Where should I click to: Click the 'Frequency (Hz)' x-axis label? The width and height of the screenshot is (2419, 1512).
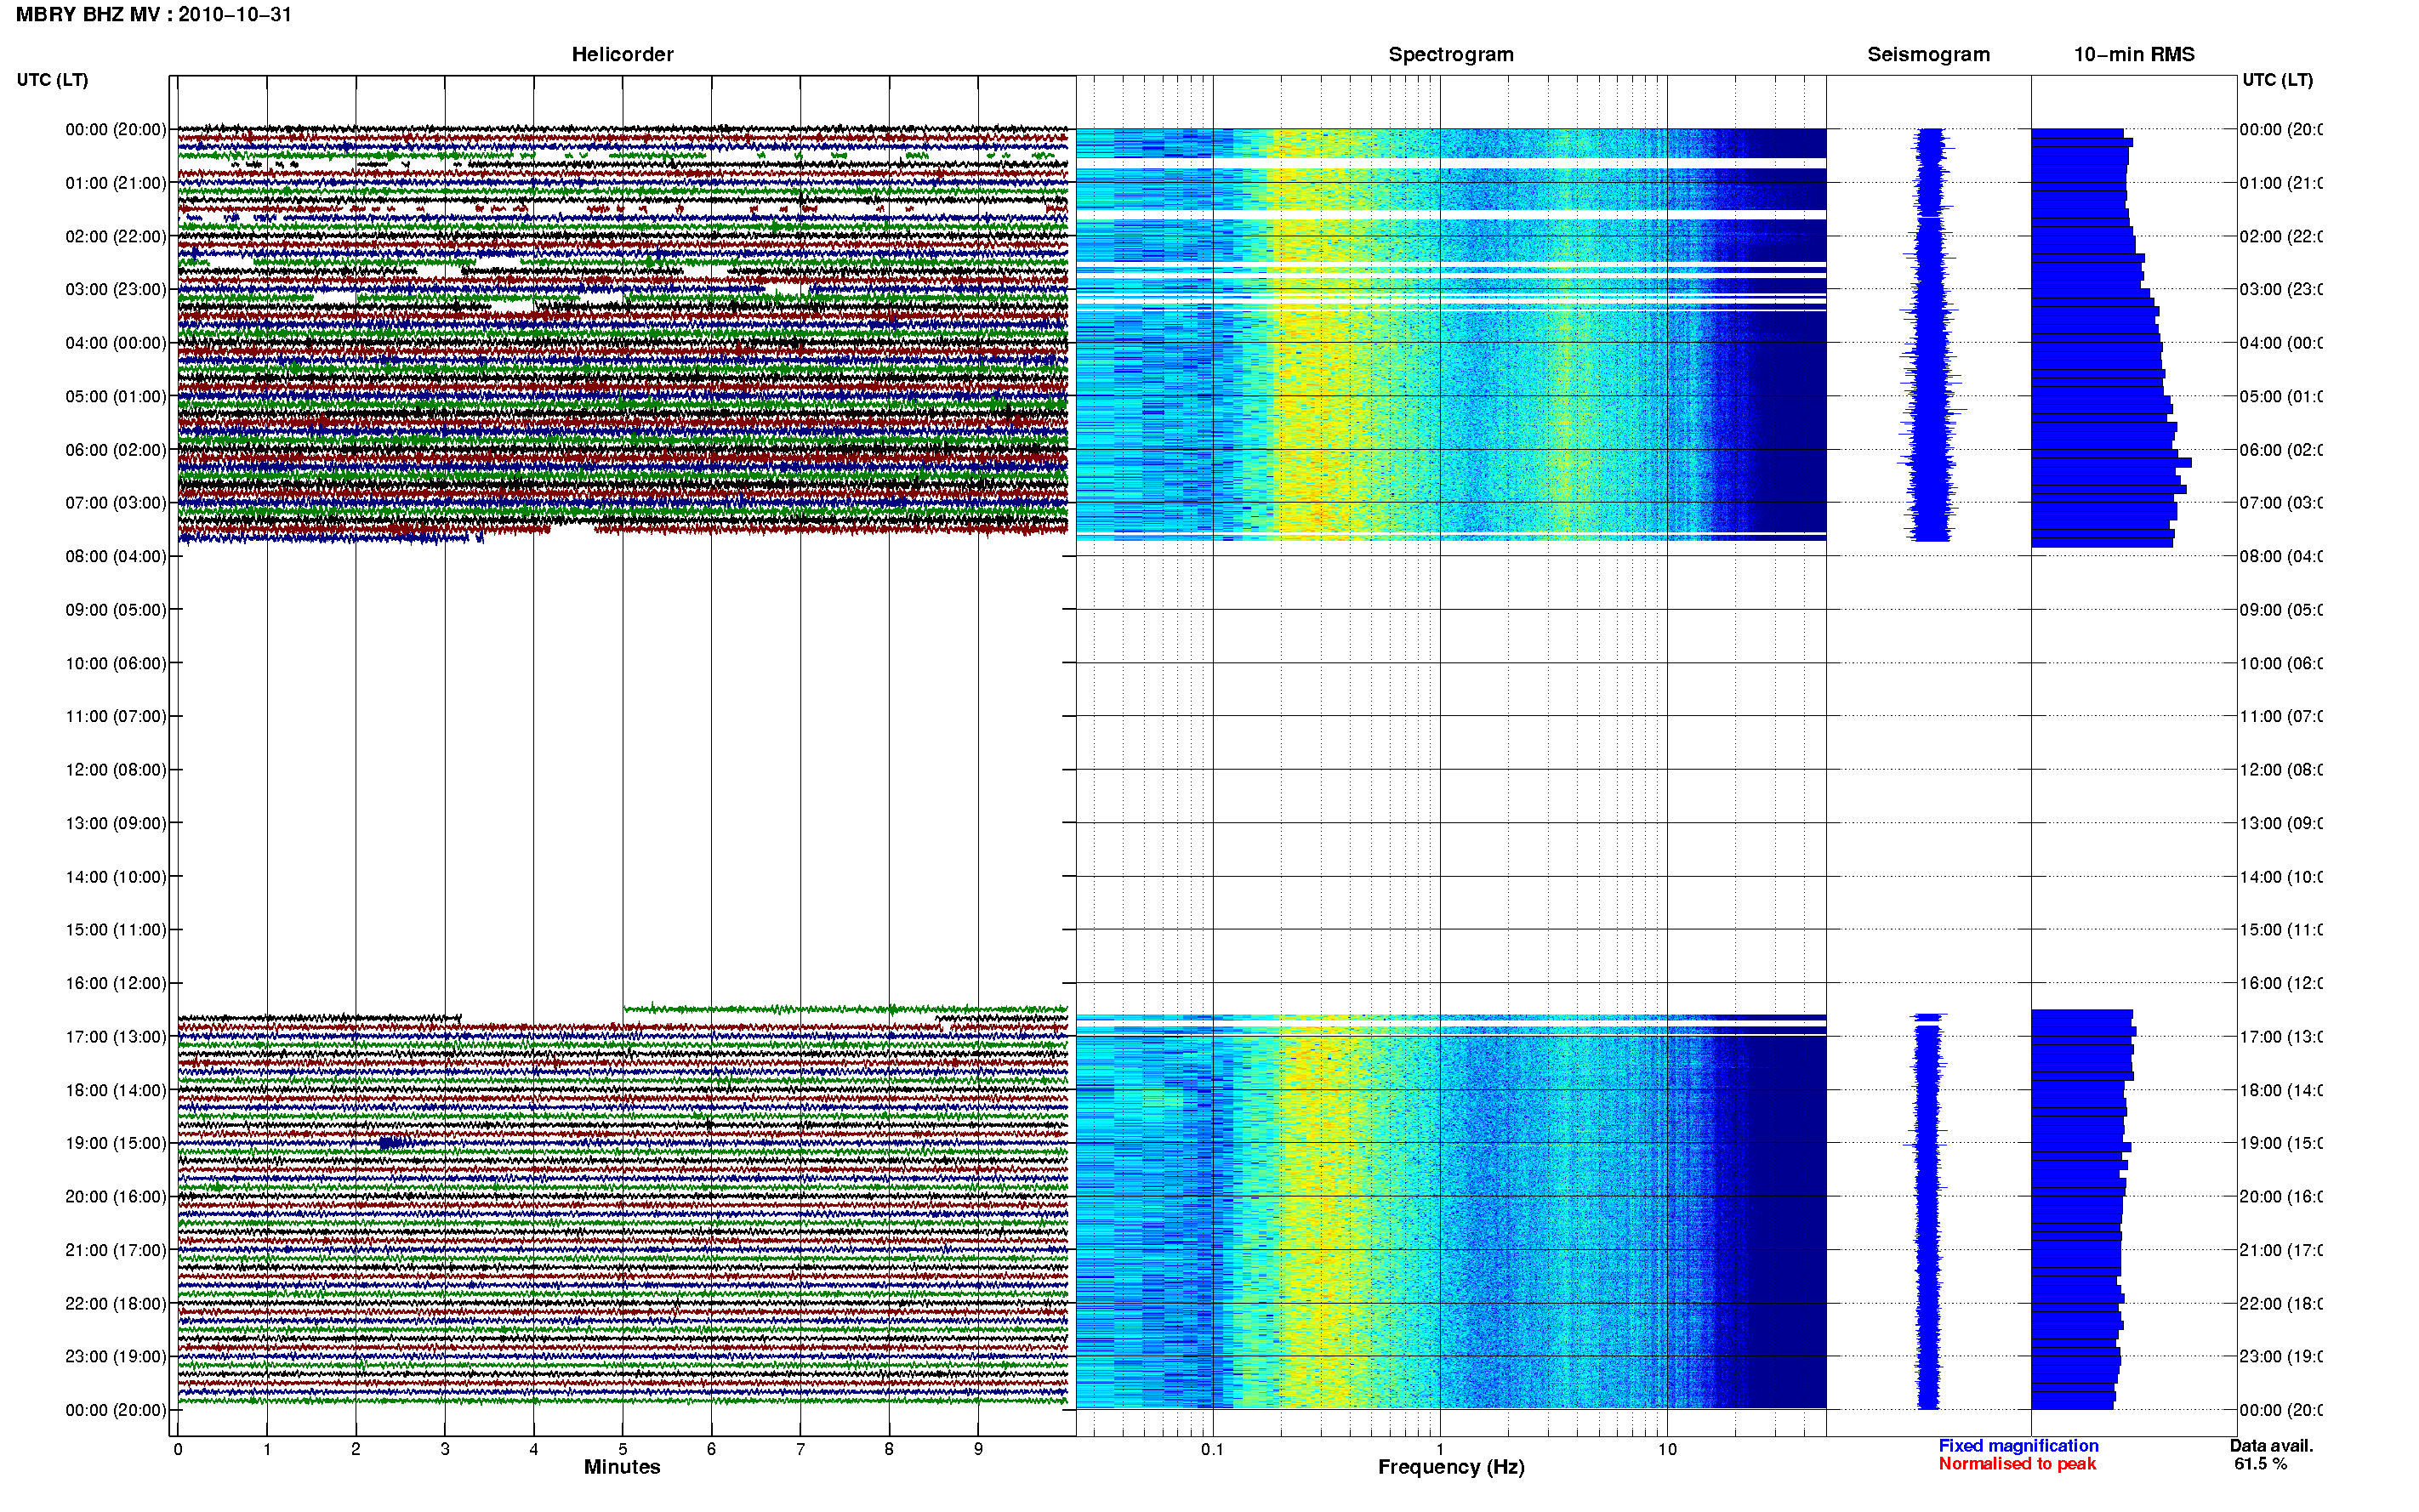[1451, 1467]
